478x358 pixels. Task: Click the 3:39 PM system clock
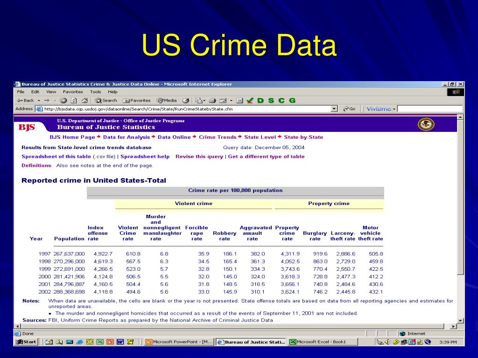coord(448,342)
